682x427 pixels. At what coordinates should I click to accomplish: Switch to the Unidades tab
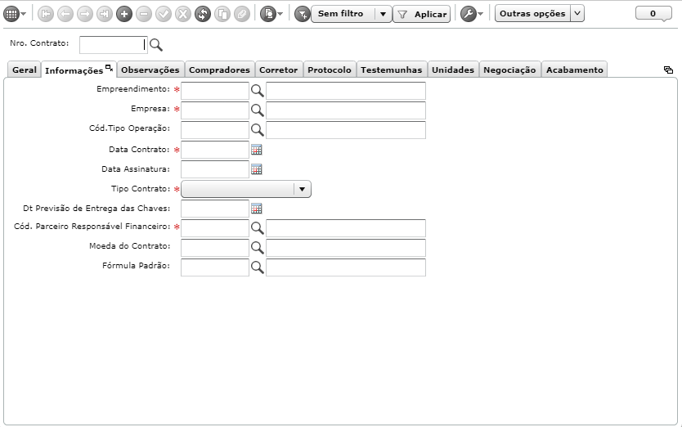click(453, 70)
